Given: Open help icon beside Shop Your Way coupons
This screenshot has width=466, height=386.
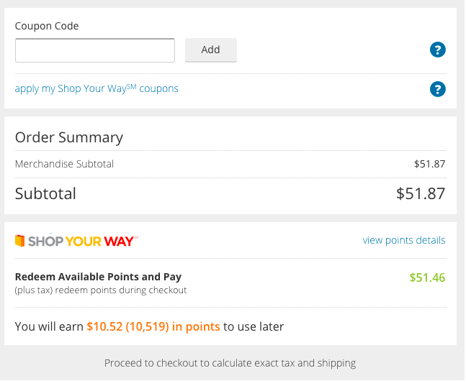Looking at the screenshot, I should tap(437, 89).
